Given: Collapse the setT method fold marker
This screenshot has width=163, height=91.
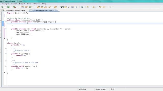Looking at the screenshot, I should [6, 66].
